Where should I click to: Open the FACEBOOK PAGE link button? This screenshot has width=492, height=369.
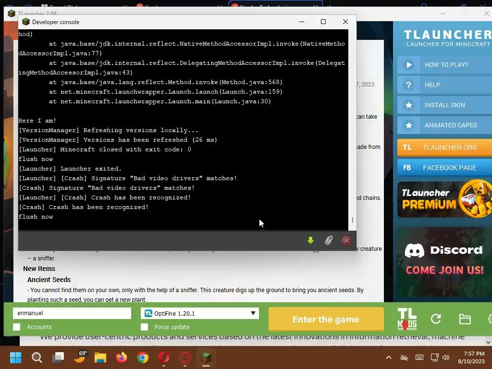tap(444, 168)
